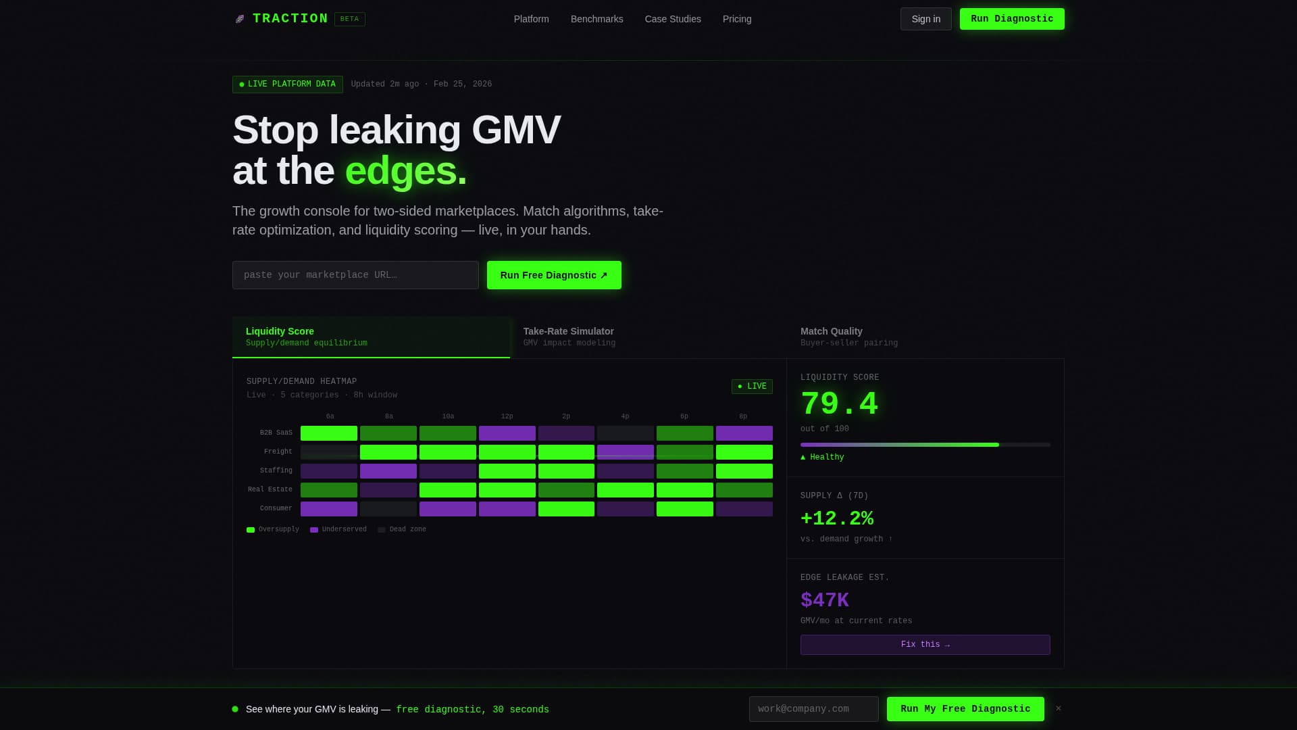Image resolution: width=1297 pixels, height=730 pixels.
Task: Click Freight heatmap cell at 8p
Action: point(744,452)
